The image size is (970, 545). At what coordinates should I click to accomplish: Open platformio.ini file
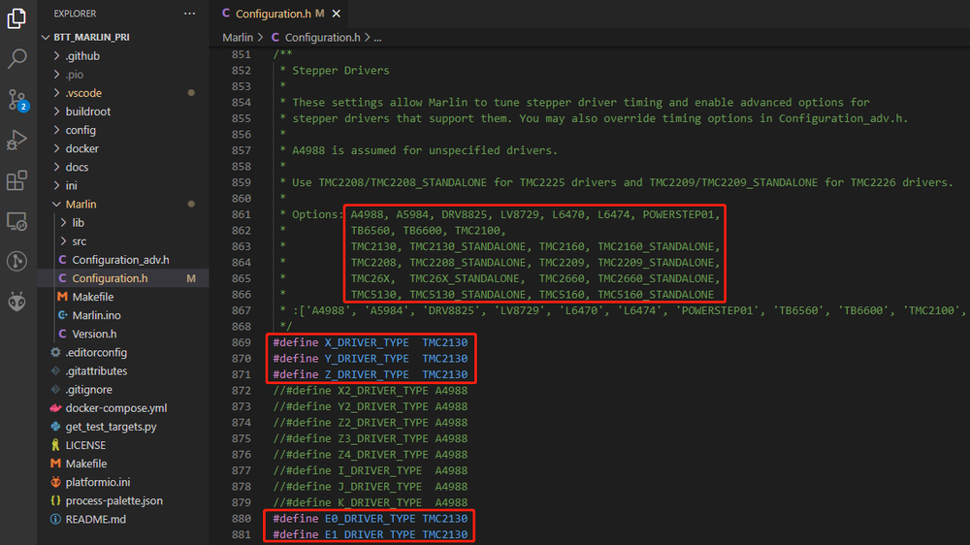(97, 482)
